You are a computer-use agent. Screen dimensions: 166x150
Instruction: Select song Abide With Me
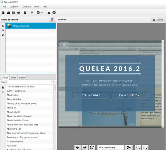(30, 99)
